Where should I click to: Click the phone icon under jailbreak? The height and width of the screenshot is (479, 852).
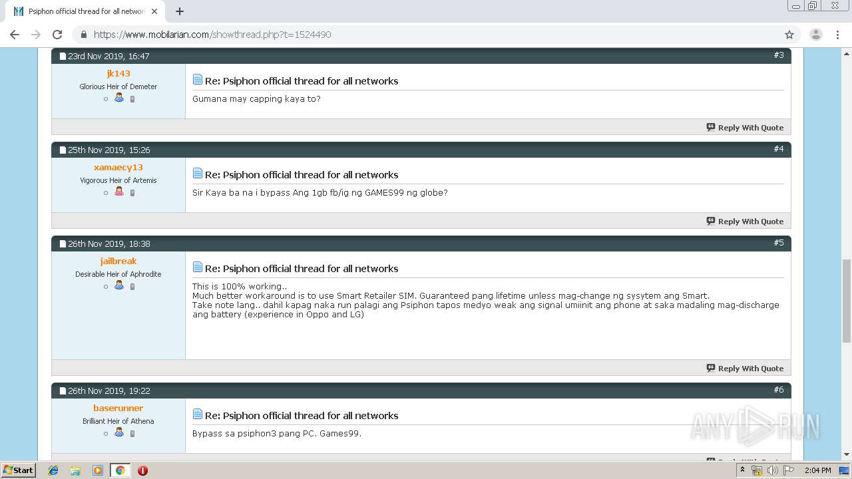[132, 287]
